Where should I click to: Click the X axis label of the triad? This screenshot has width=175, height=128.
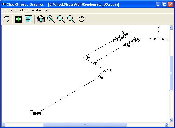166,40
